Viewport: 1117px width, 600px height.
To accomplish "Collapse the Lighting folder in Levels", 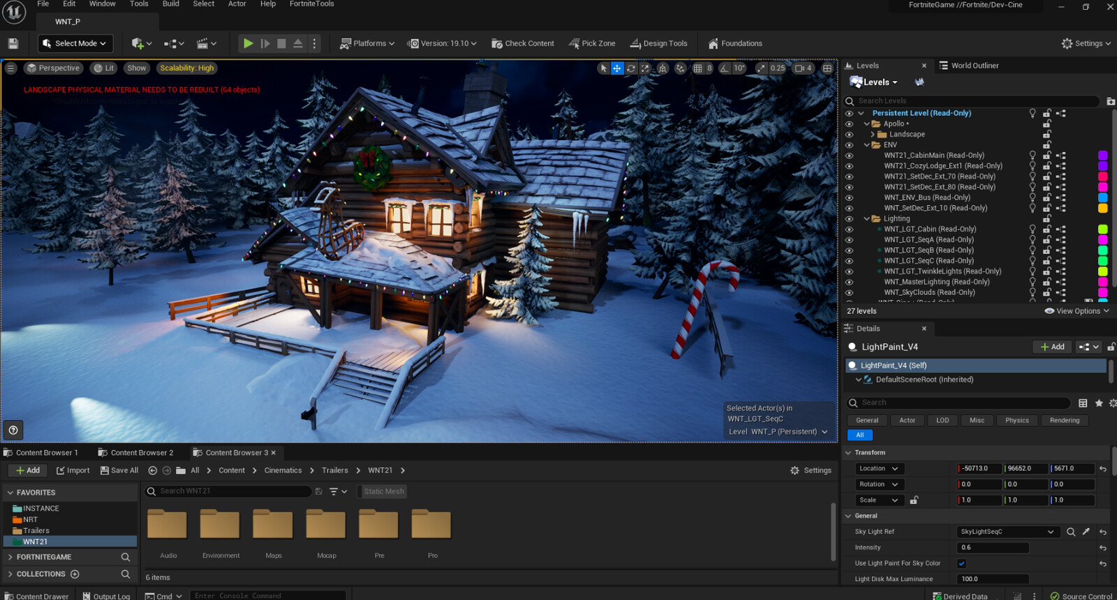I will 866,219.
